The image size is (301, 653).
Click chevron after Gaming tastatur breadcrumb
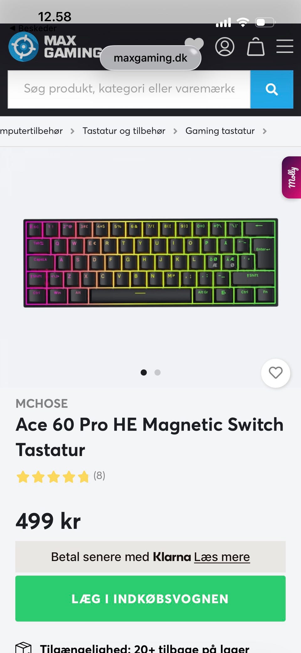click(265, 131)
